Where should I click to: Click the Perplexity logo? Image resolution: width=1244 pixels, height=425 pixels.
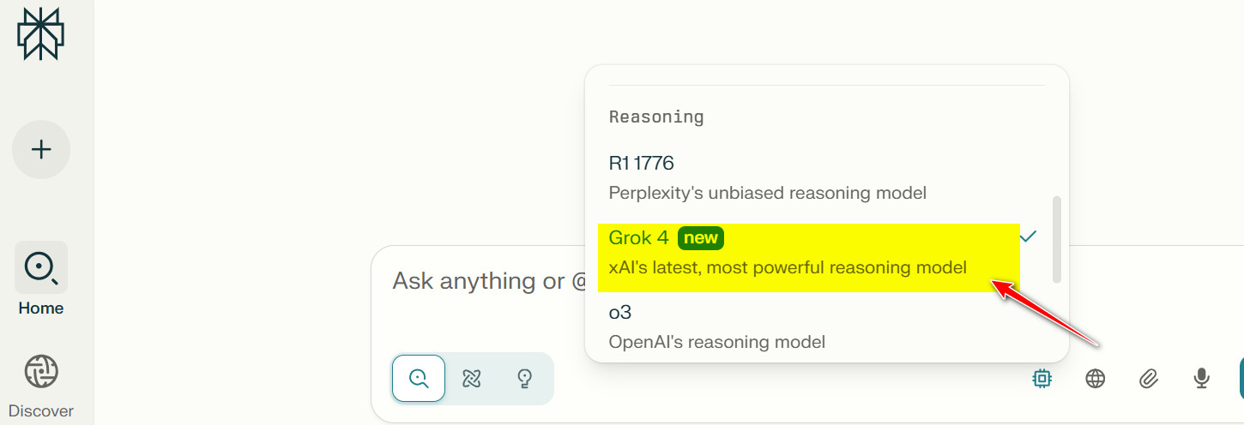click(41, 34)
